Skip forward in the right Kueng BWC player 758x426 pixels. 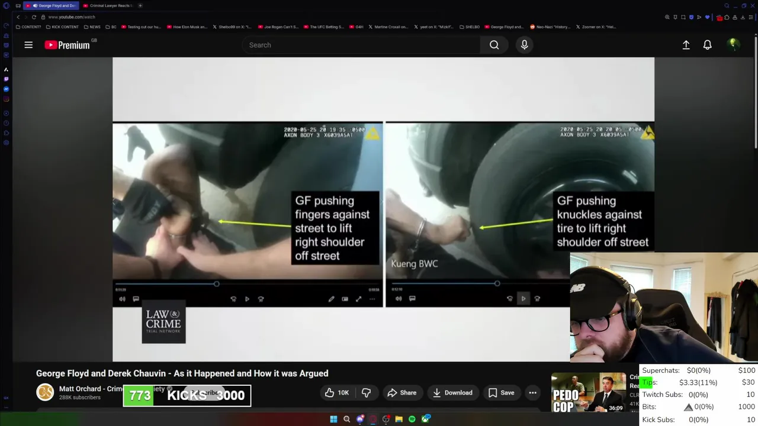537,299
